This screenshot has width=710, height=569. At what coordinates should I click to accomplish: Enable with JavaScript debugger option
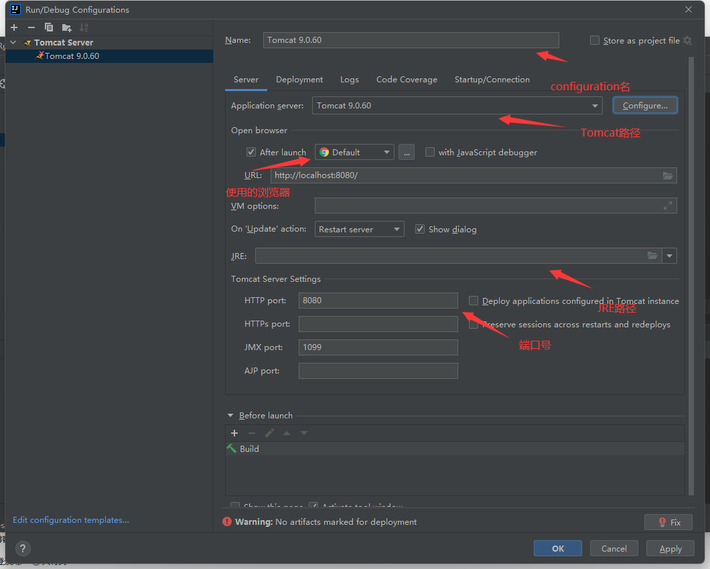[430, 153]
